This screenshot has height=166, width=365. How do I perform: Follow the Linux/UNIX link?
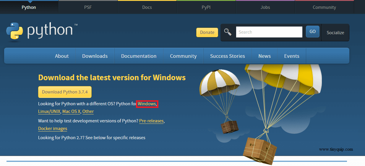tap(49, 111)
